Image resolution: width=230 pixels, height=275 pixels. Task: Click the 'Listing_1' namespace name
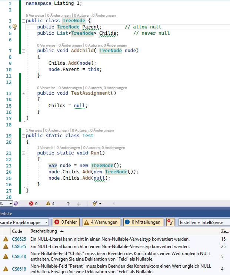(x=67, y=3)
